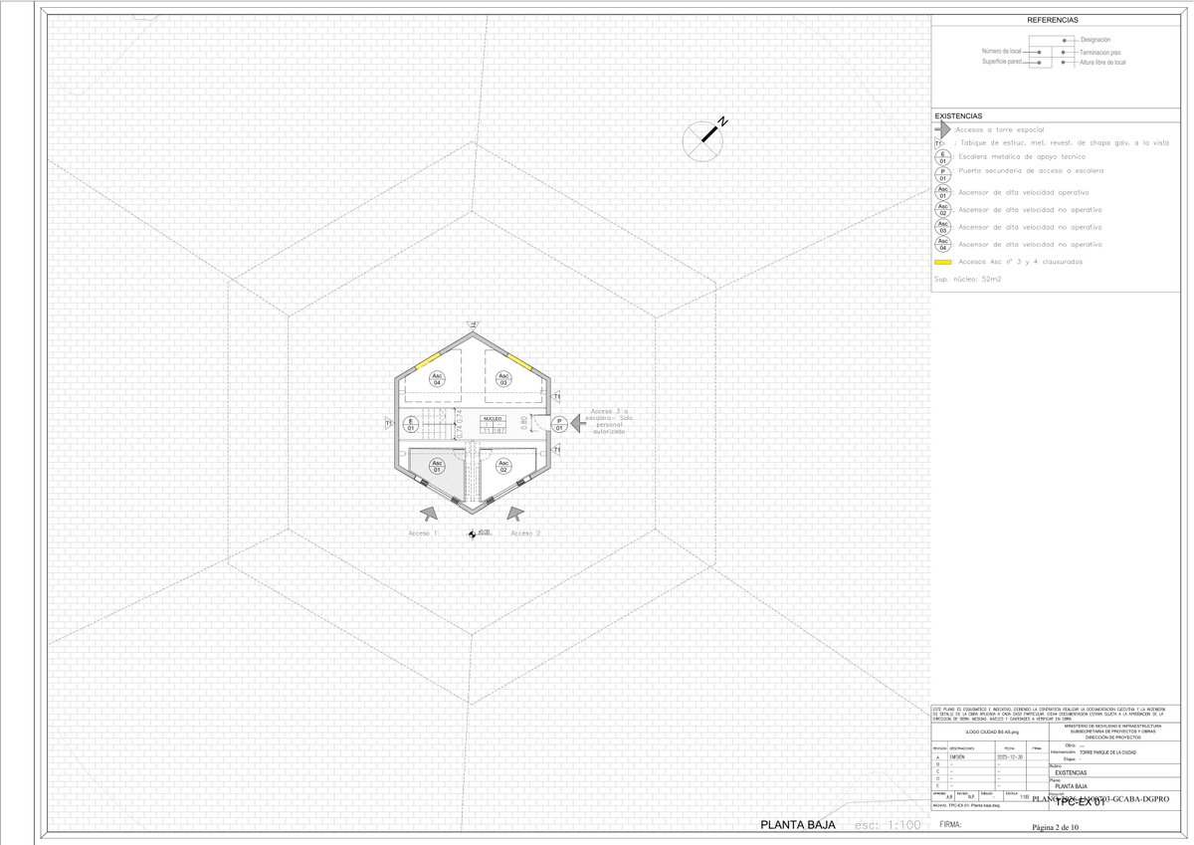Click the yellow closed access near Asc 03
The height and width of the screenshot is (845, 1194).
pos(519,361)
